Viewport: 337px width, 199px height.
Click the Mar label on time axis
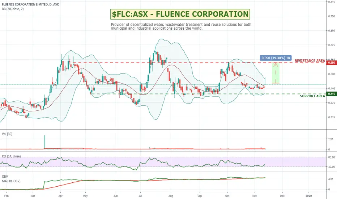(33, 196)
